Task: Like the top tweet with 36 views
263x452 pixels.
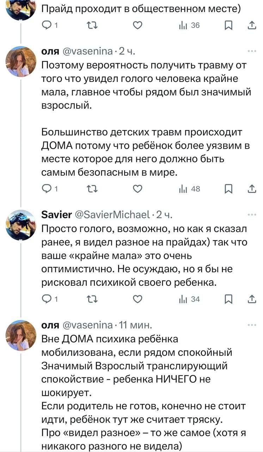Action: click(x=138, y=25)
